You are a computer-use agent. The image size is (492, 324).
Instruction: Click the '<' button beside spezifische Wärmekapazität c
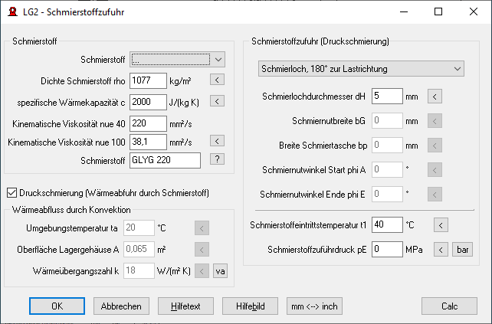click(x=217, y=100)
